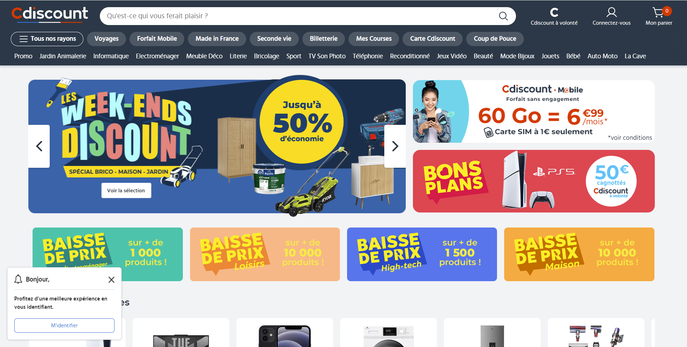The height and width of the screenshot is (347, 687).
Task: Open Electroménager category menu
Action: (157, 56)
